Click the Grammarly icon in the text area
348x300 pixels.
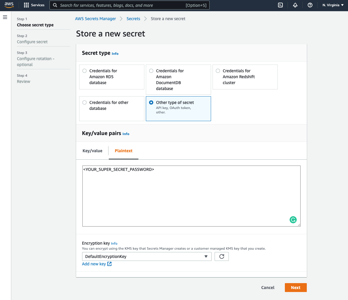[293, 220]
